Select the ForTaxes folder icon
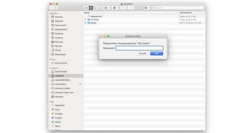 pyautogui.click(x=89, y=20)
